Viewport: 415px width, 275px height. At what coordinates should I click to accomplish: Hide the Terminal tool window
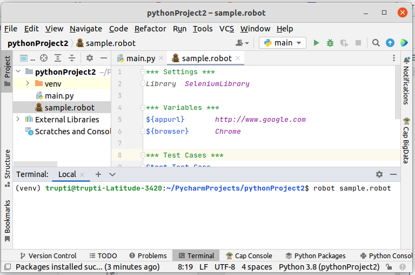[393, 174]
